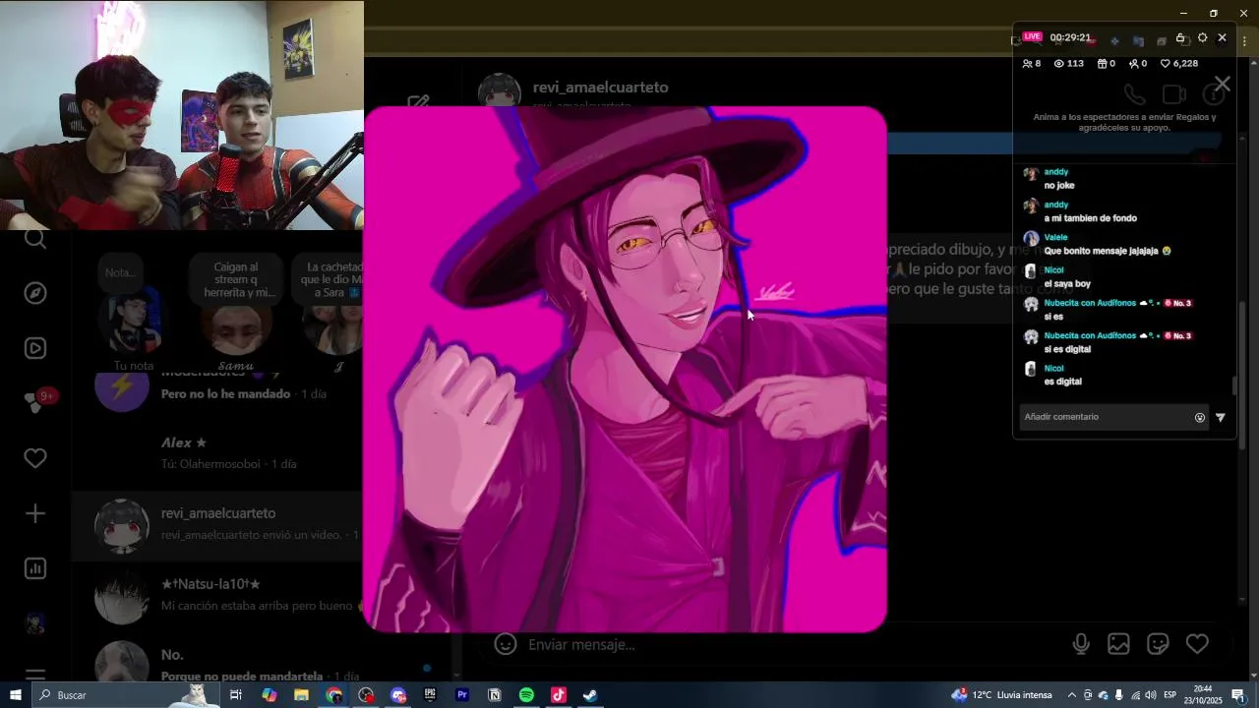Close the enlarged image viewer
The image size is (1259, 708).
[x=1222, y=85]
